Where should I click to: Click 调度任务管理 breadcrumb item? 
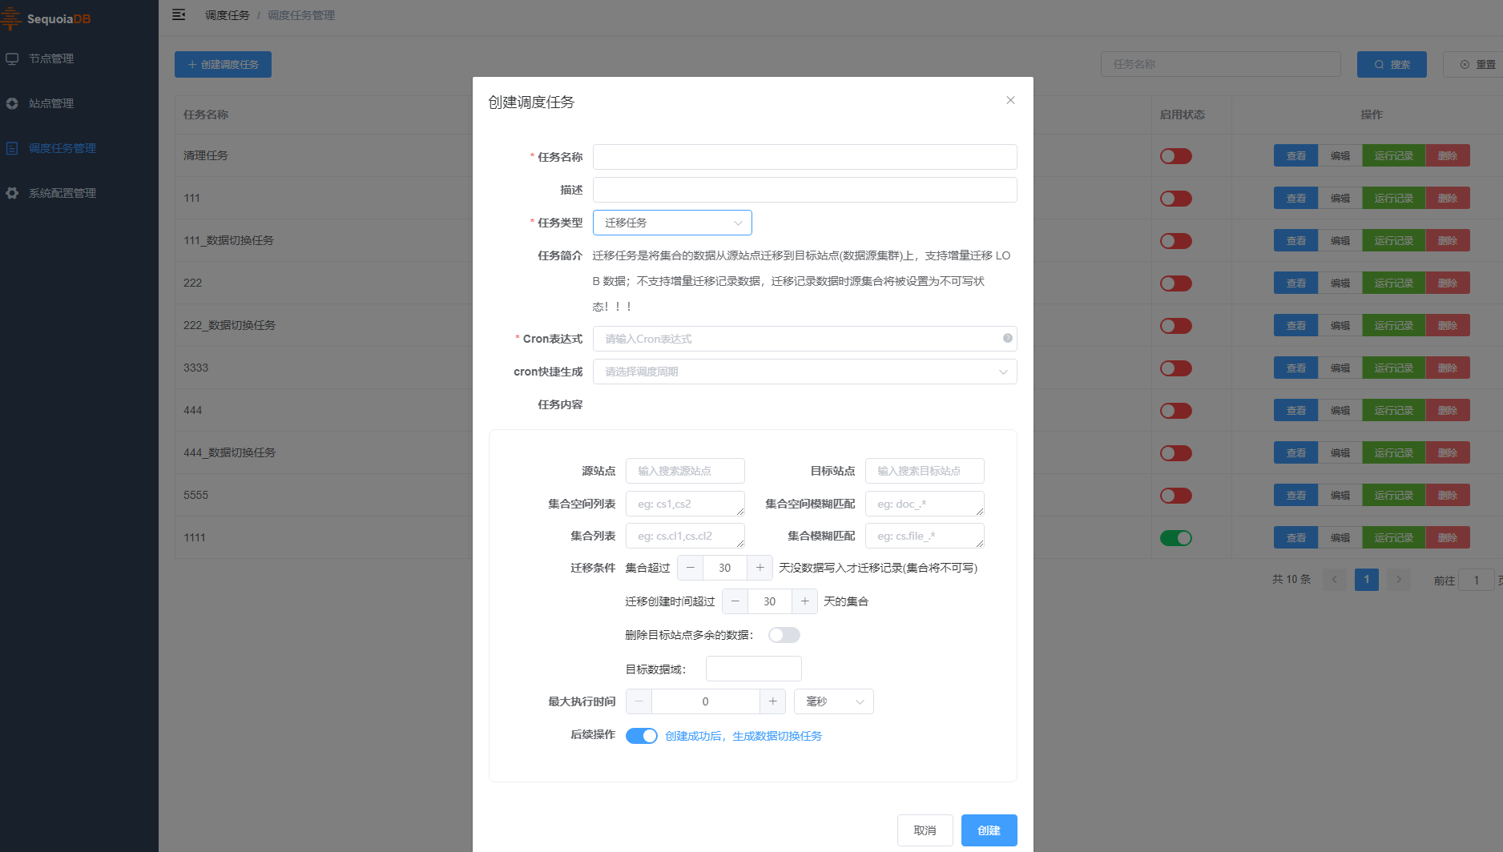pyautogui.click(x=301, y=15)
